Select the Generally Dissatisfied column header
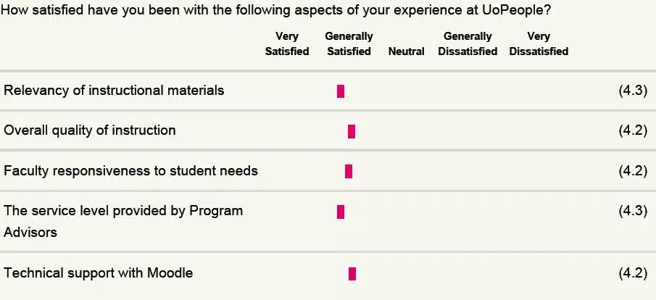 click(x=468, y=44)
